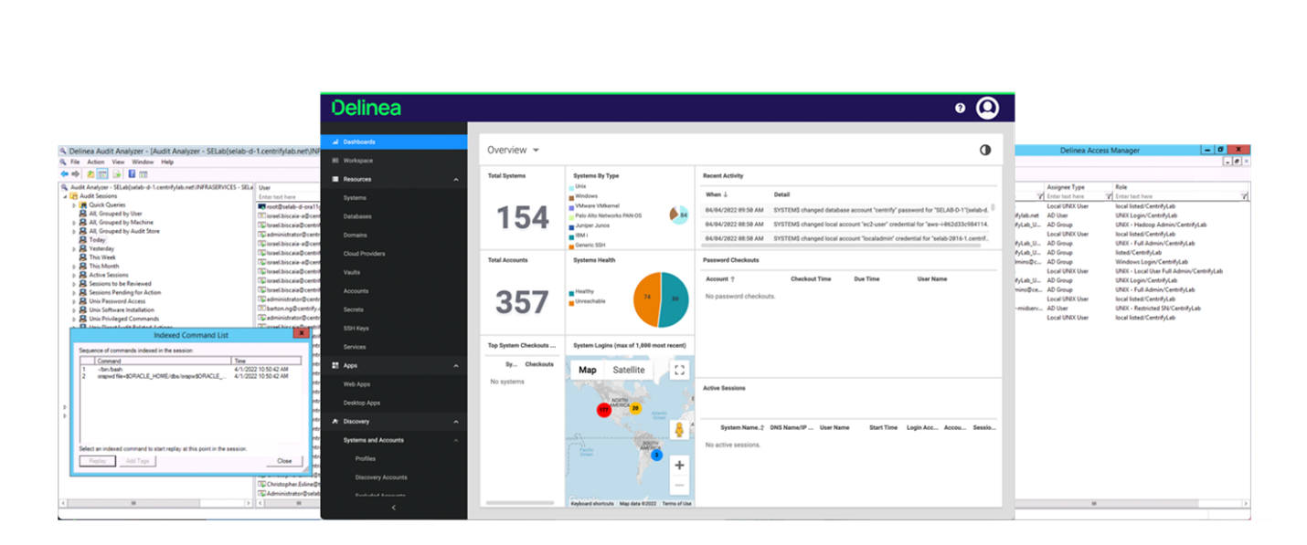Click the Systems By Type pie chart
This screenshot has height=545, width=1307.
click(679, 215)
